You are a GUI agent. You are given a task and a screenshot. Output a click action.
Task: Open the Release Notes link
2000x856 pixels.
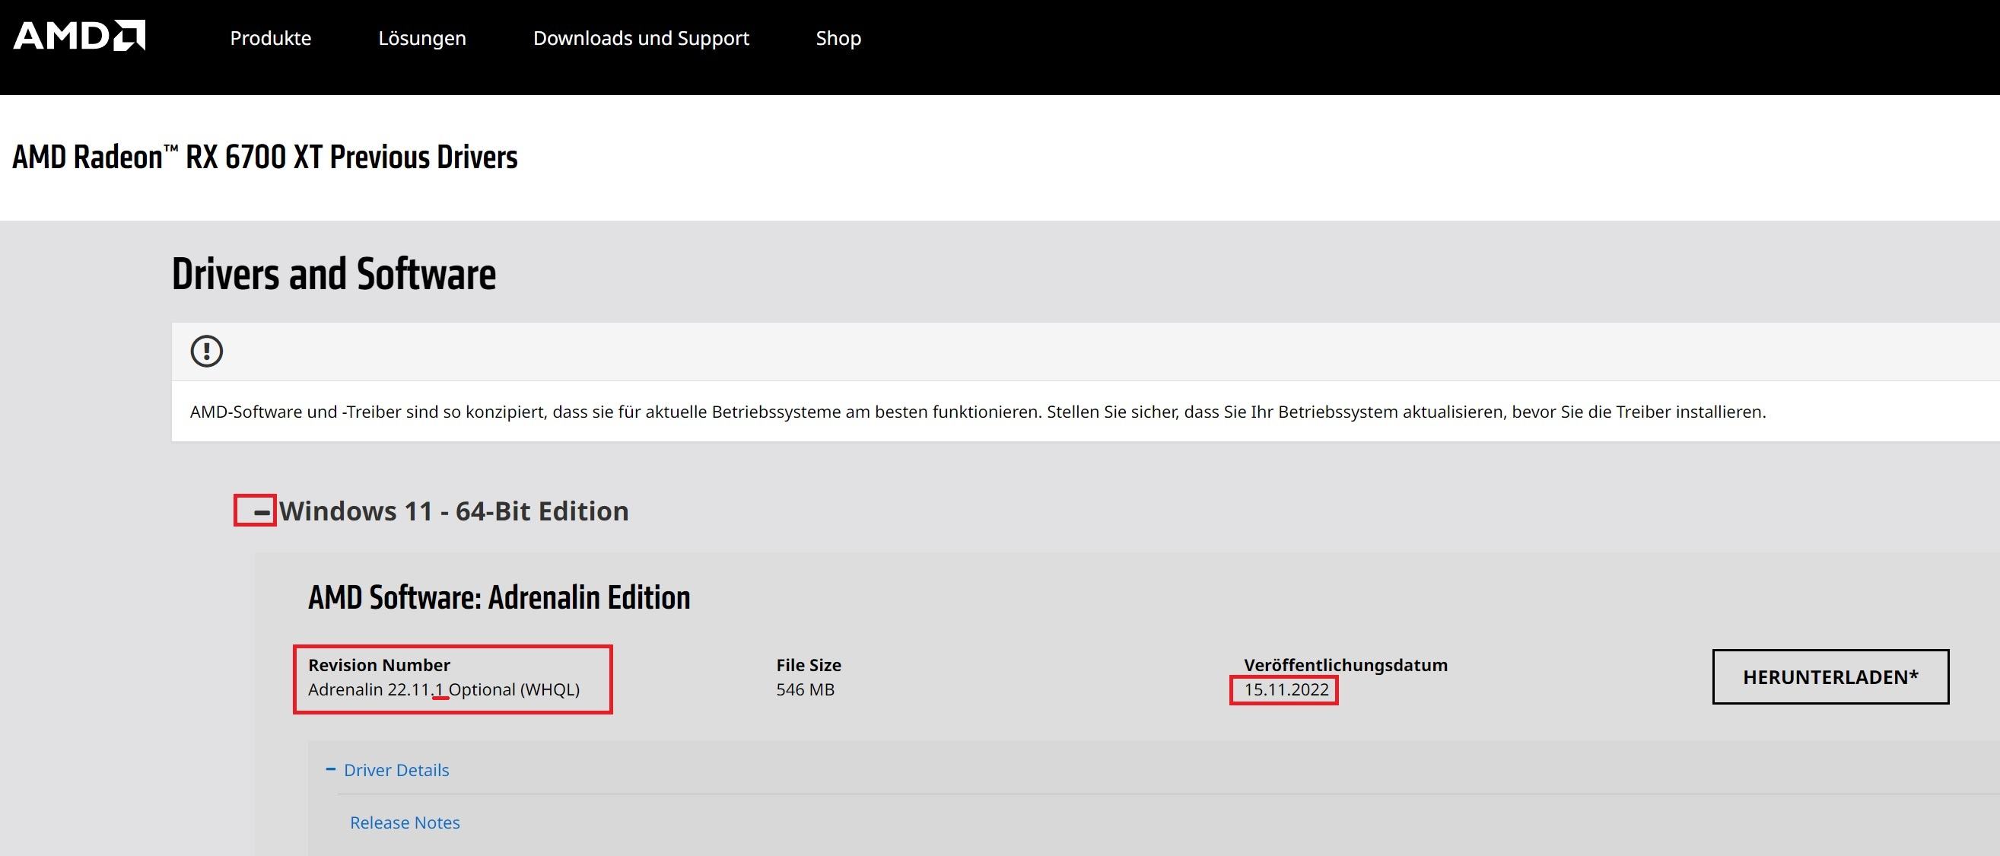tap(405, 823)
